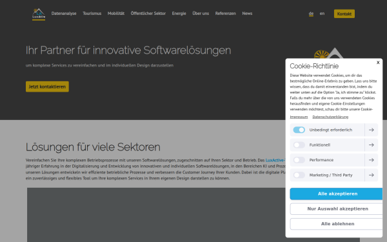Open the Referenzen page
Screen dimensions: 387x242
(226, 14)
